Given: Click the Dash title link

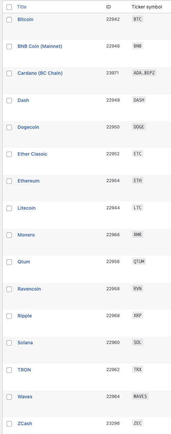Looking at the screenshot, I should coord(23,100).
